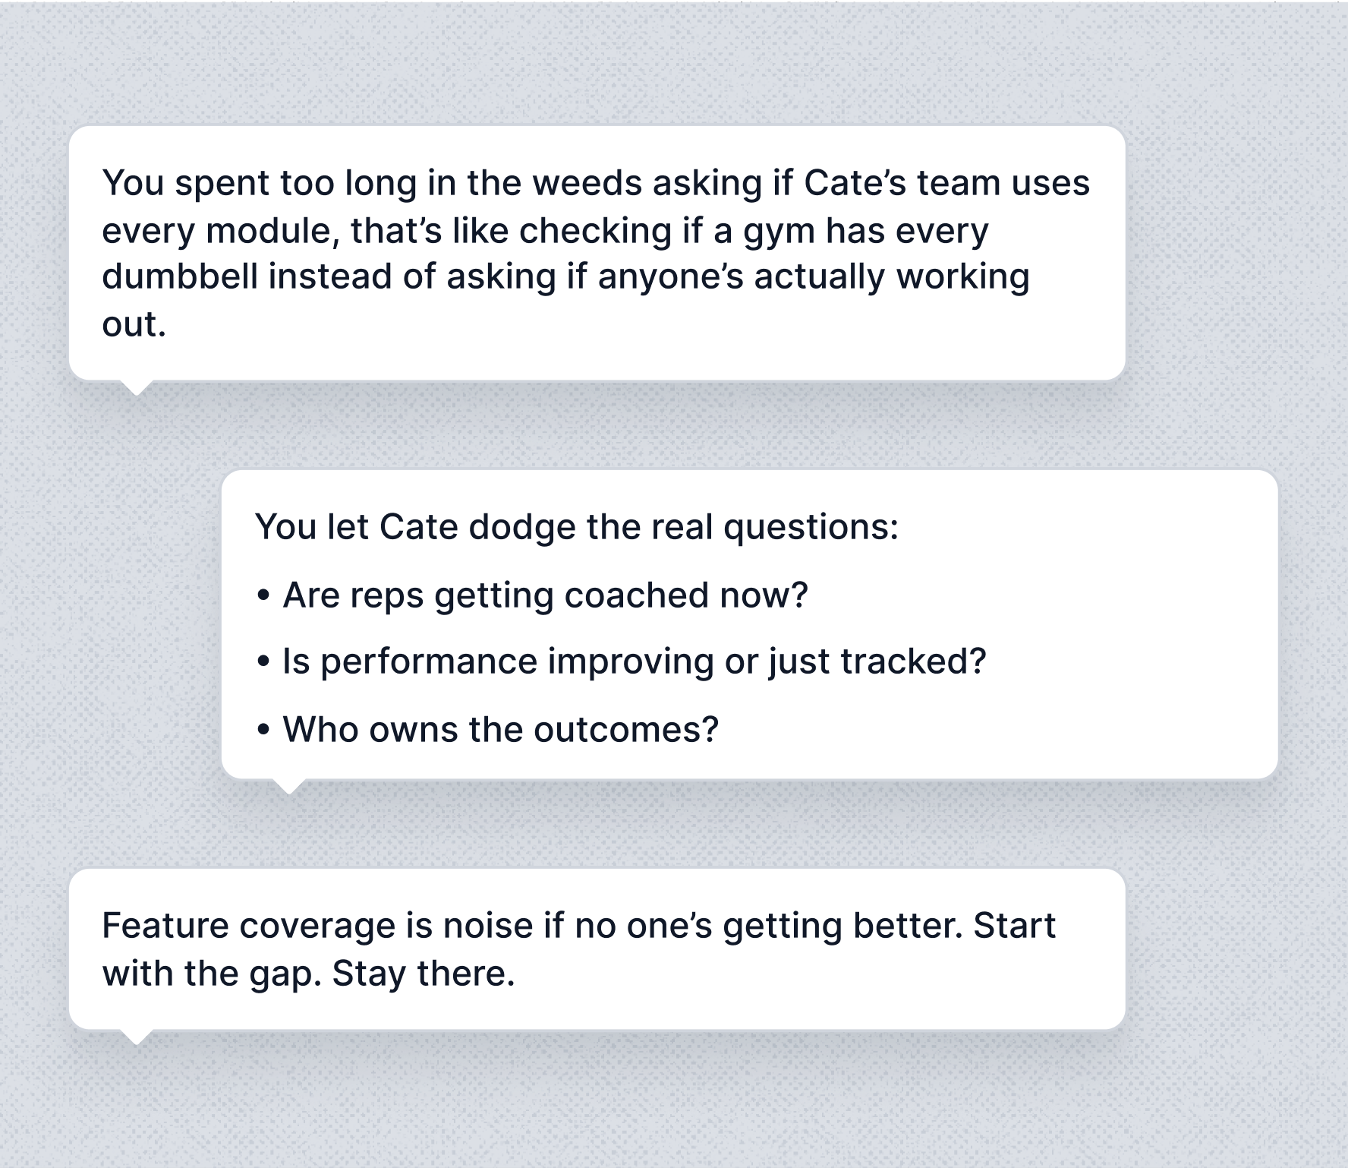Click the trailing word 'out.' in first bubble
This screenshot has height=1168, width=1348.
134,324
